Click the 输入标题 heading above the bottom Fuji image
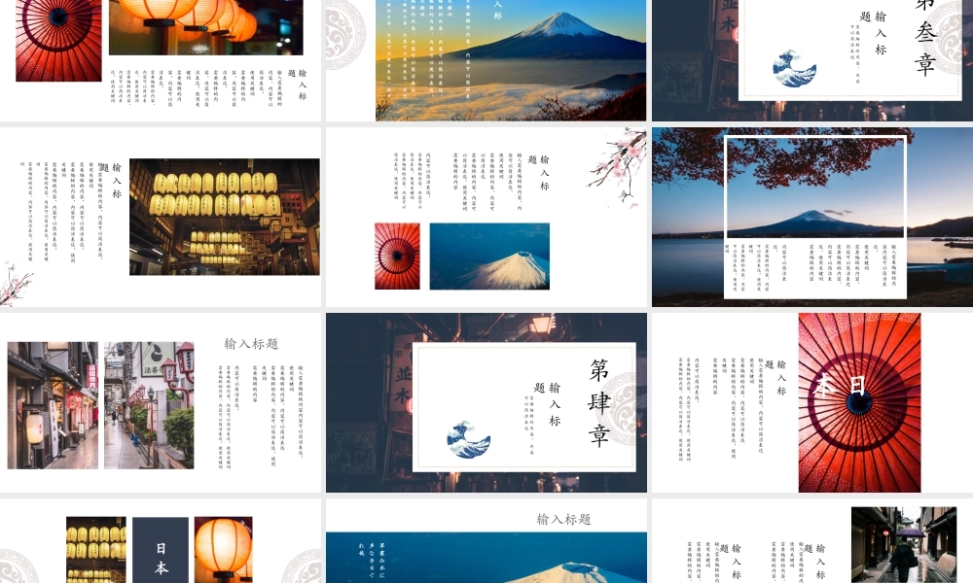Image resolution: width=973 pixels, height=583 pixels. [563, 520]
